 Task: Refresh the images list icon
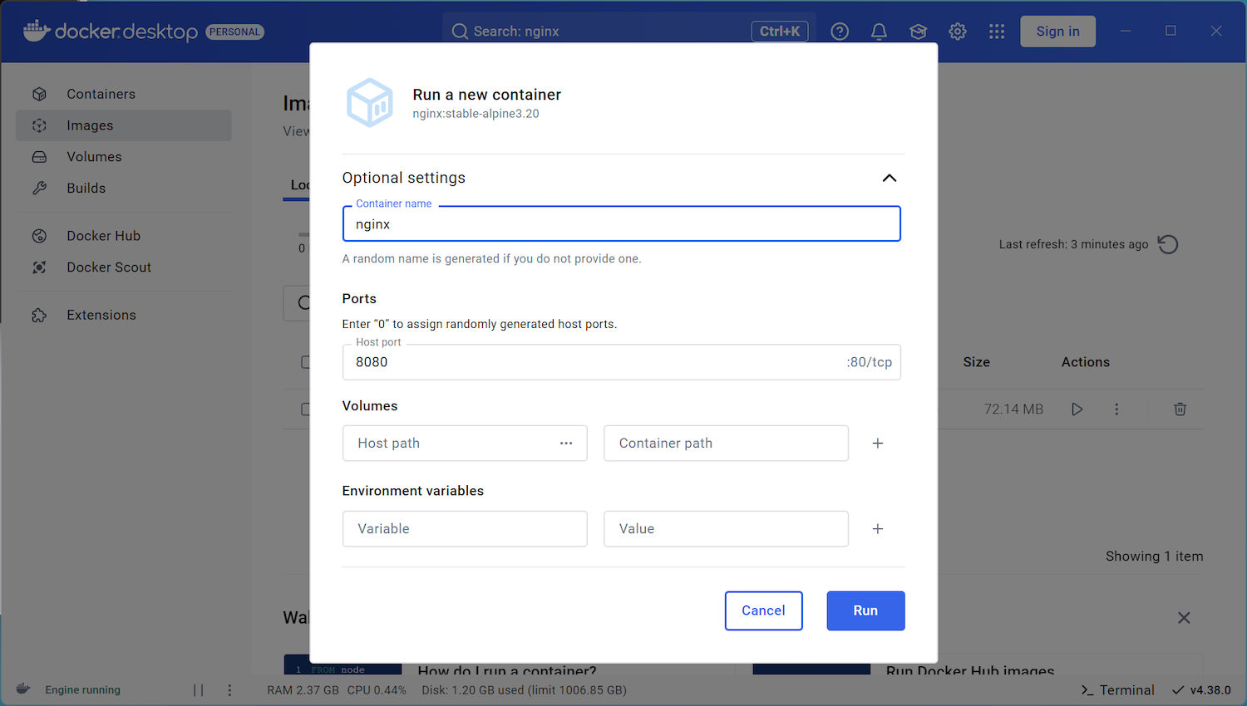pos(1168,244)
